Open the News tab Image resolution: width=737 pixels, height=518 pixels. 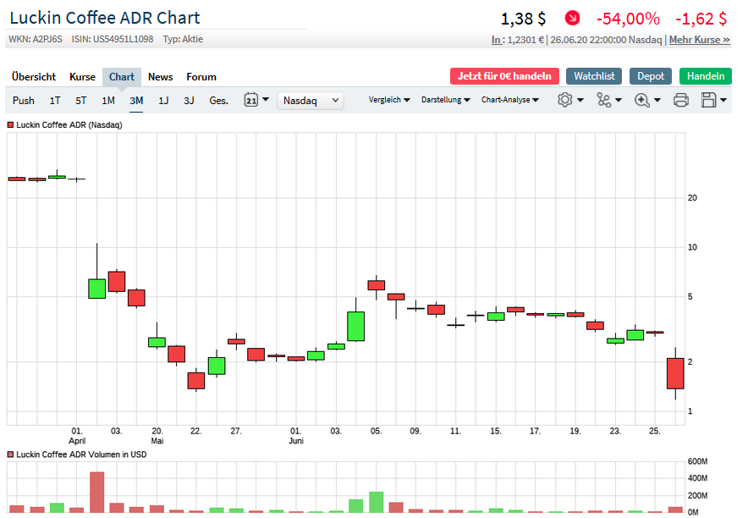pos(160,77)
